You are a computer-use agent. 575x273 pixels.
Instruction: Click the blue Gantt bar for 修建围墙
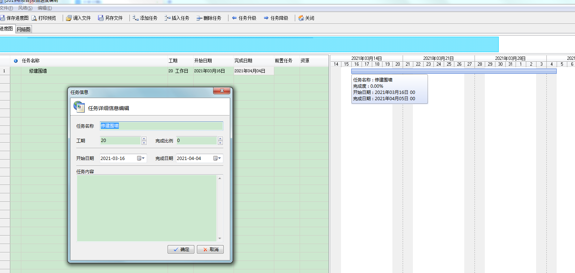[x=453, y=71]
